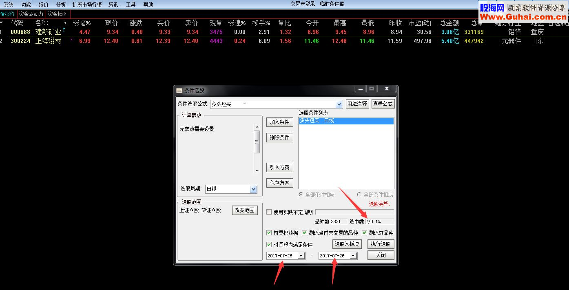Image resolution: width=569 pixels, height=290 pixels.
Task: Open the 条件选股公式 dropdown list
Action: pos(339,104)
